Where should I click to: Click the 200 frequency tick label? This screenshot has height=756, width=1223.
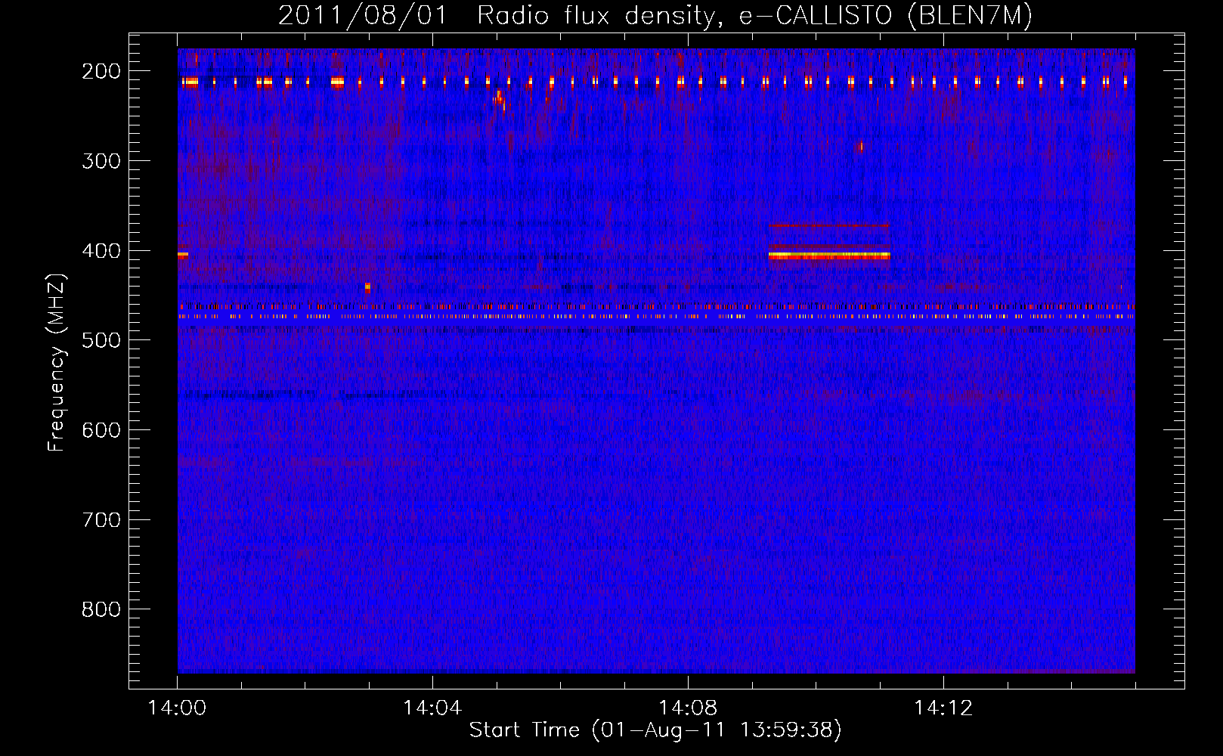101,71
